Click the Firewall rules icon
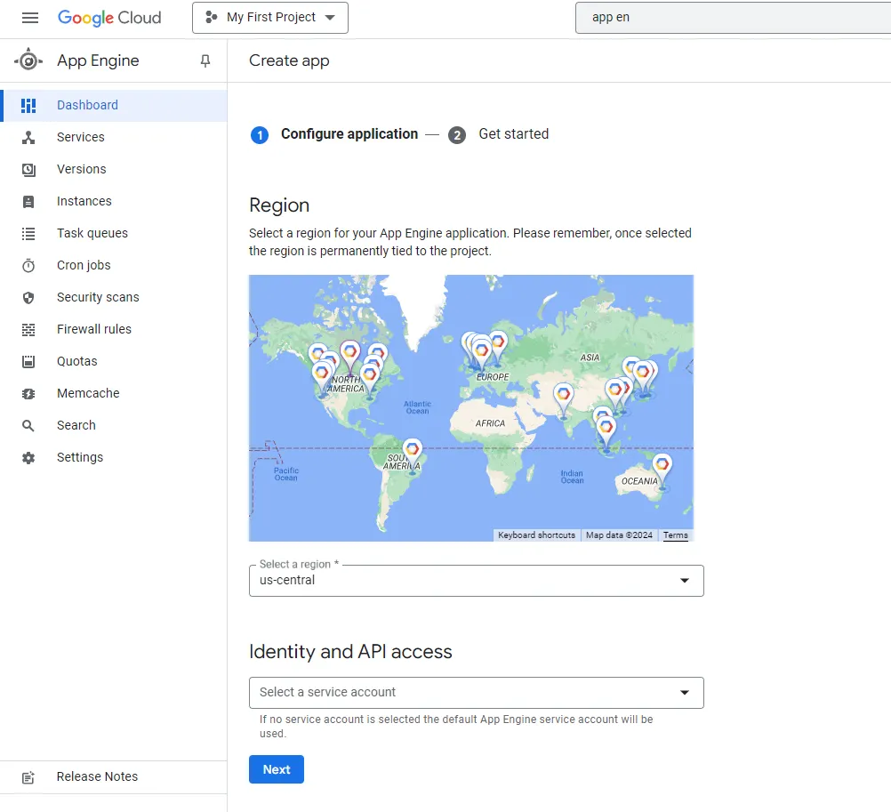The image size is (891, 812). (x=28, y=330)
